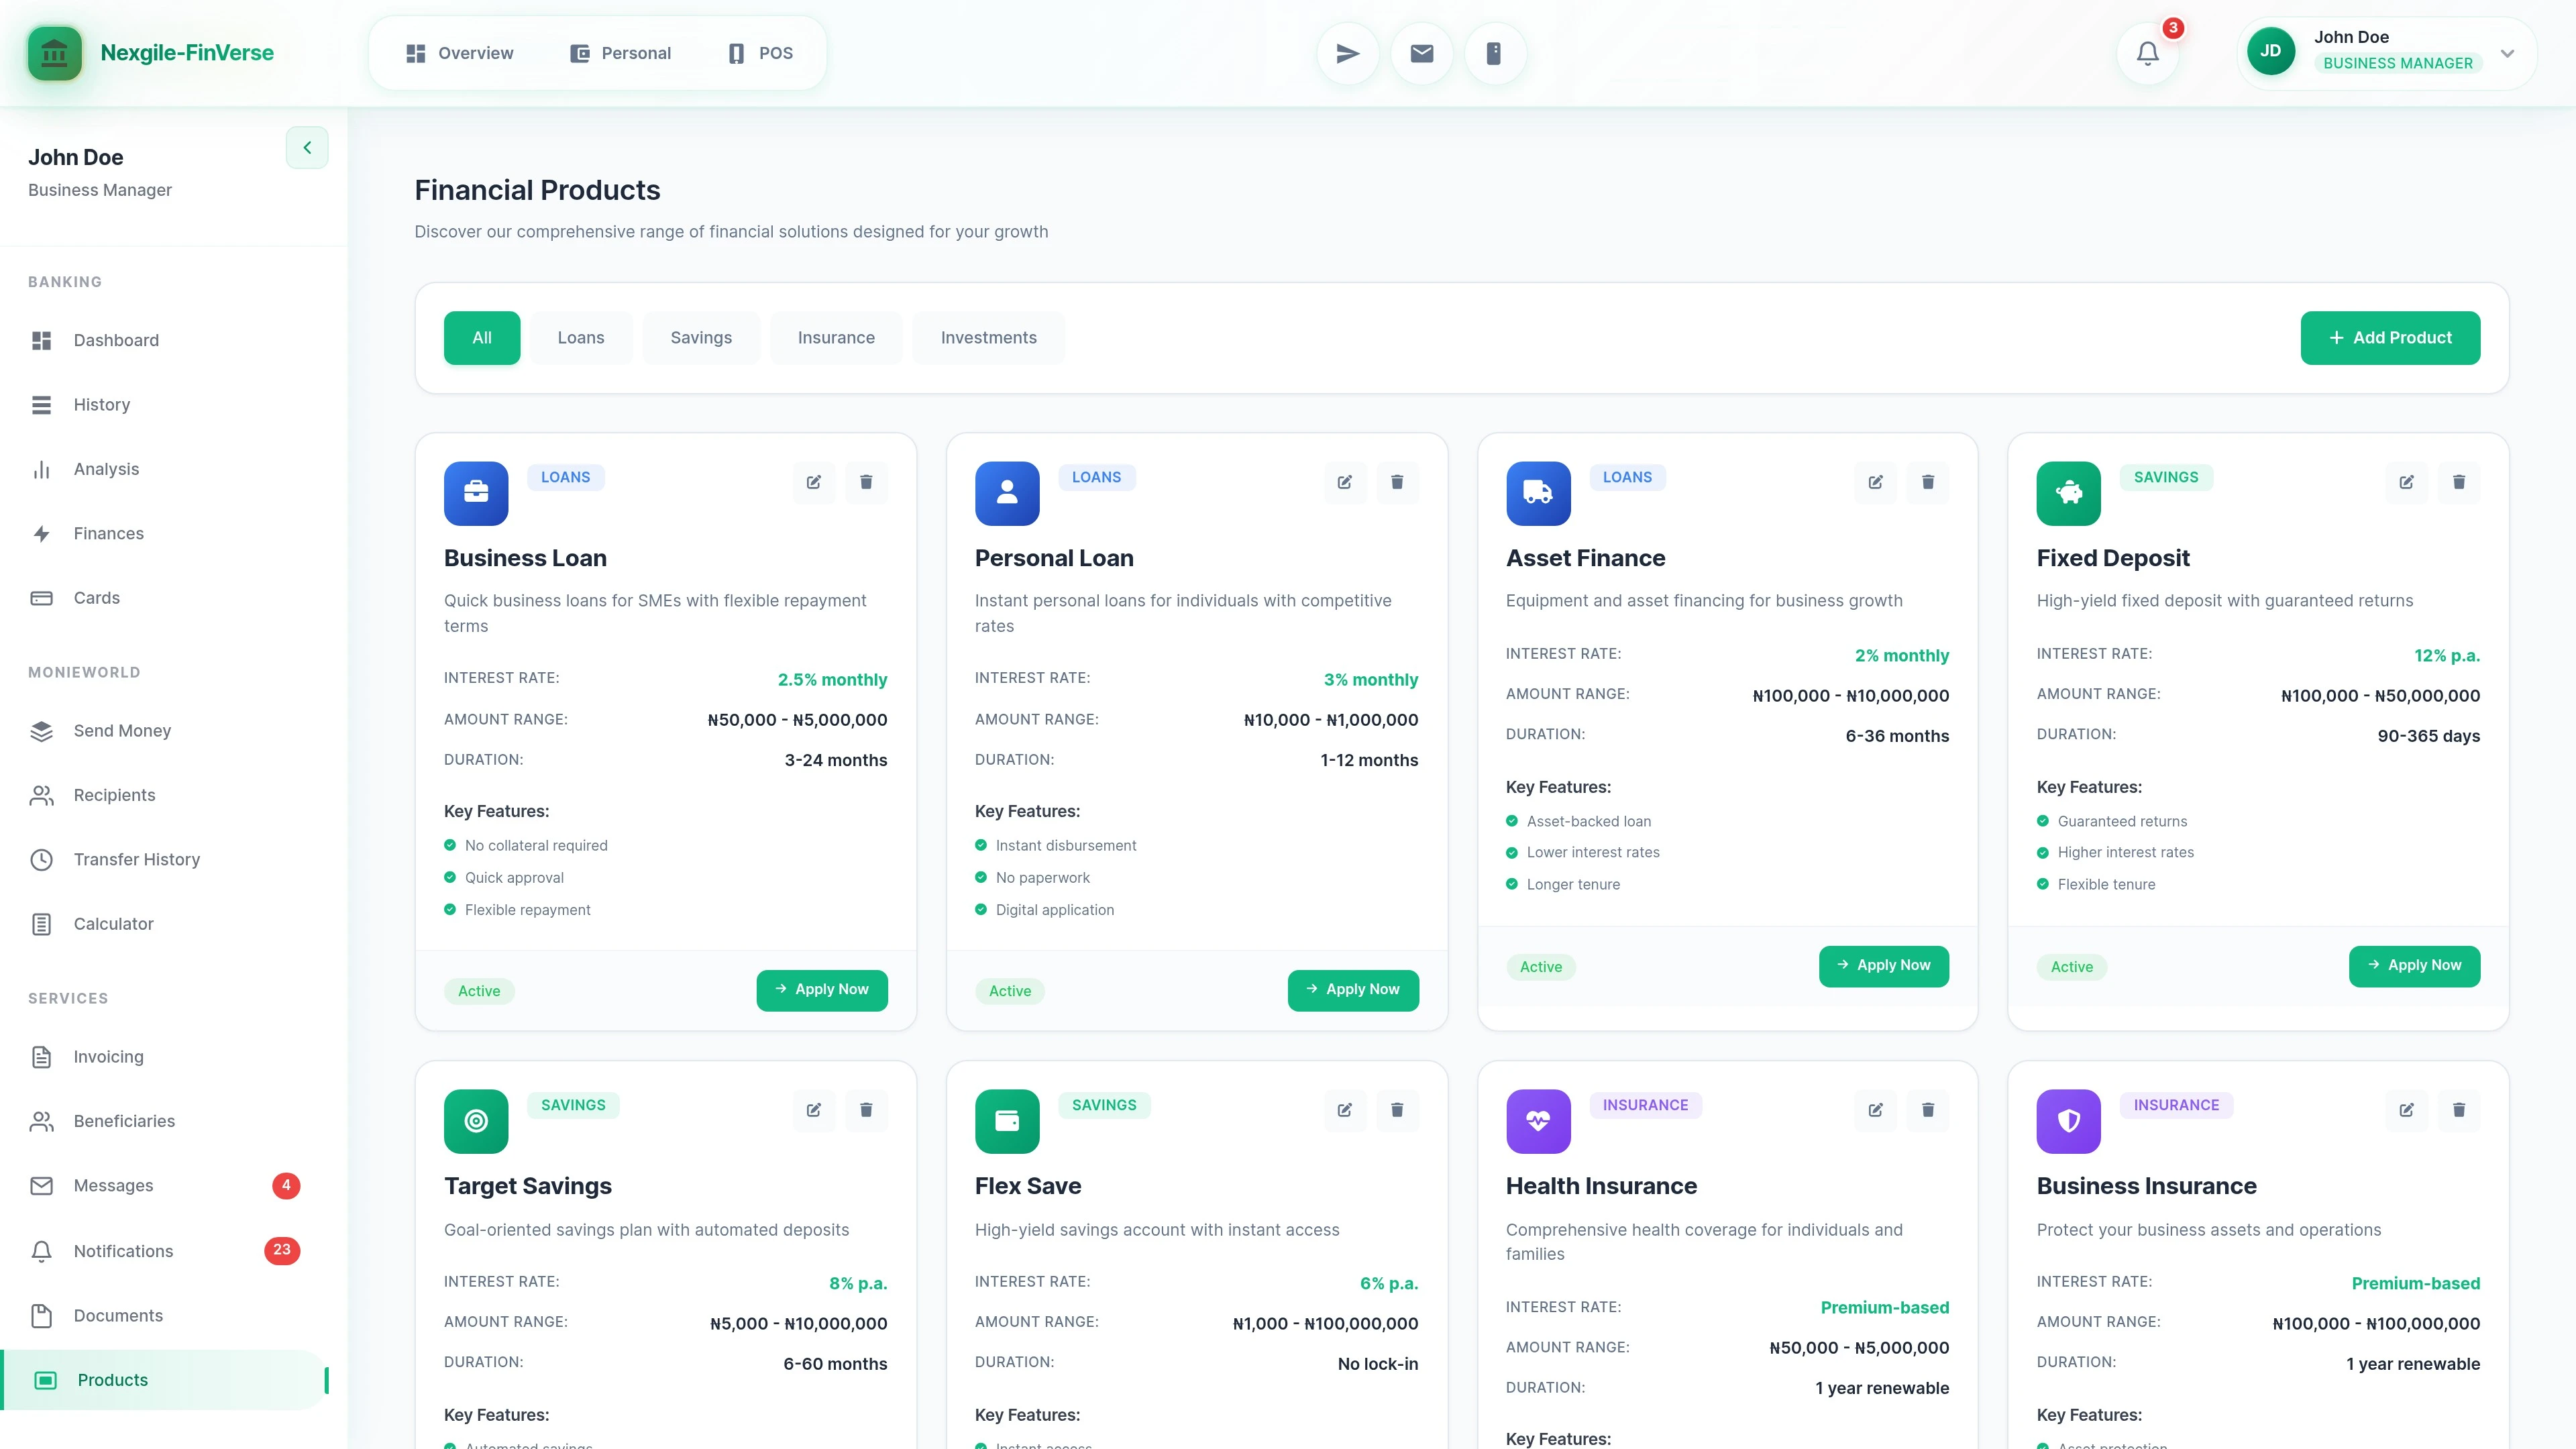Image resolution: width=2576 pixels, height=1449 pixels.
Task: Click the Cards icon in Banking section
Action: (41, 597)
